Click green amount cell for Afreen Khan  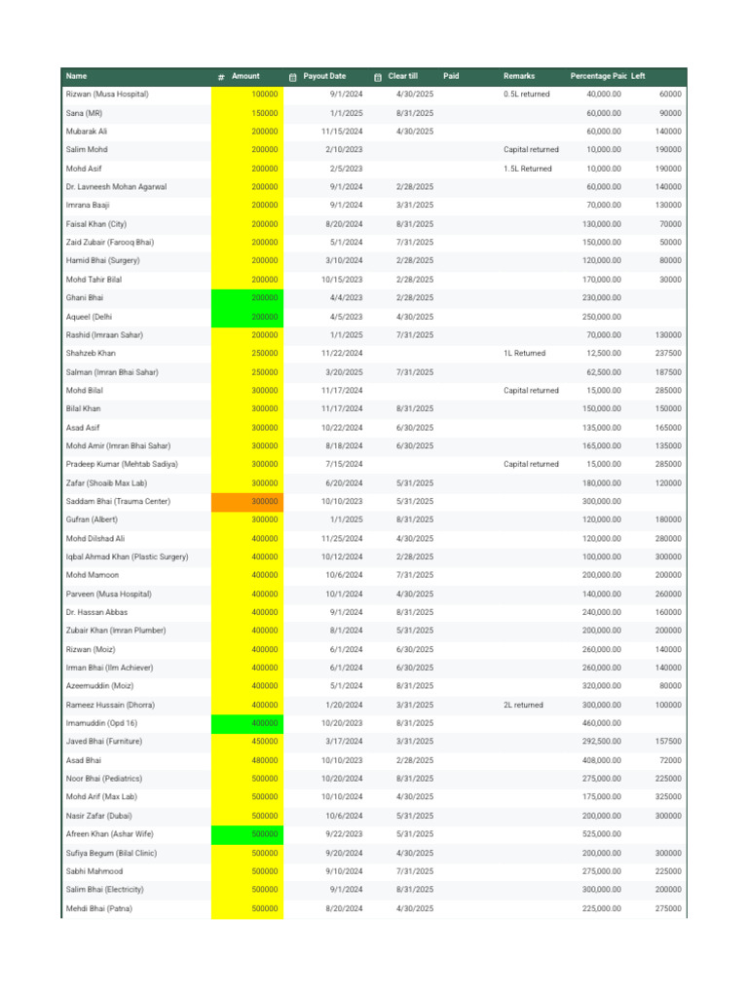pos(247,834)
